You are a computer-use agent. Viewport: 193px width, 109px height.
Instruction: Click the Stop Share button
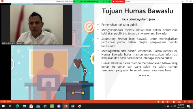[118, 1]
